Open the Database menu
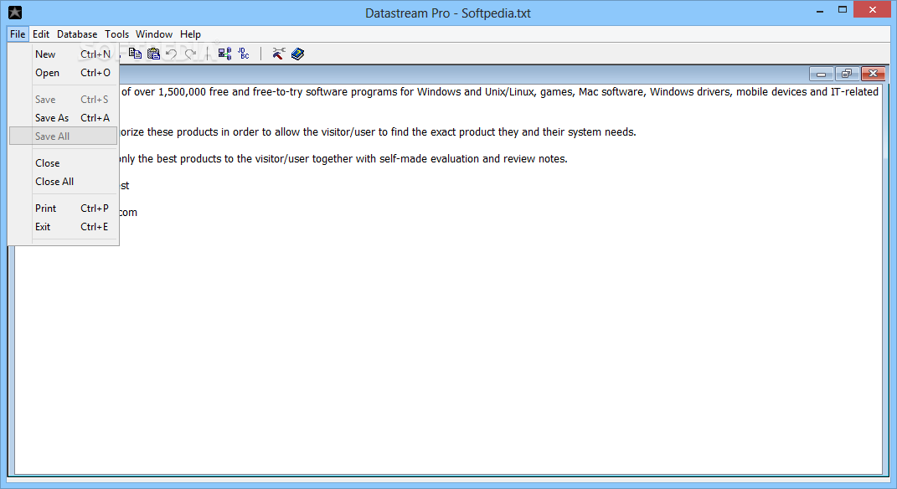The image size is (897, 489). [x=77, y=34]
